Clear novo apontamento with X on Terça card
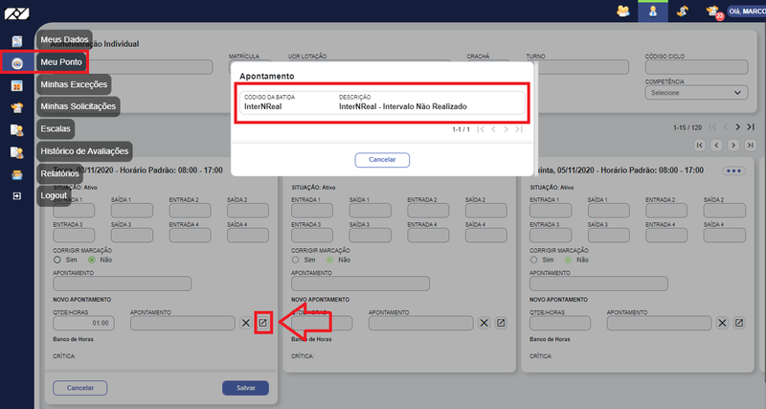The height and width of the screenshot is (409, 766). [246, 323]
